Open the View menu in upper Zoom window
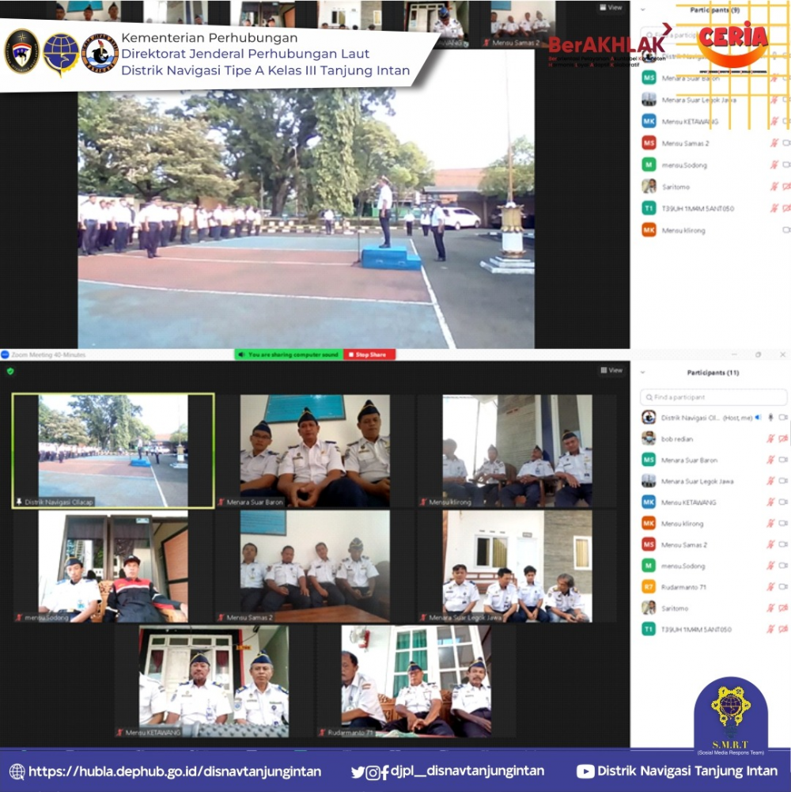Viewport: 791px width, 792px height. 611,8
